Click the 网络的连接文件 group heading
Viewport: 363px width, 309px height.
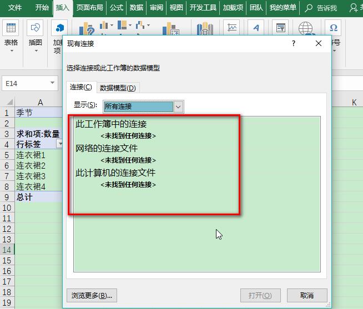(x=107, y=148)
